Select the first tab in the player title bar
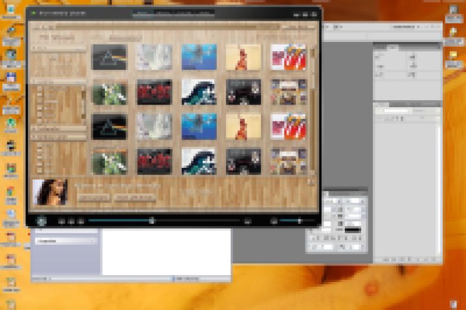The image size is (466, 310). point(142,13)
